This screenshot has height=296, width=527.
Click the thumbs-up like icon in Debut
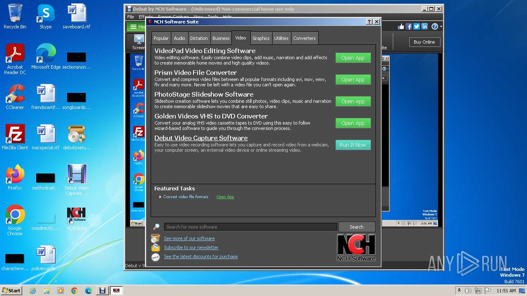coord(401,26)
